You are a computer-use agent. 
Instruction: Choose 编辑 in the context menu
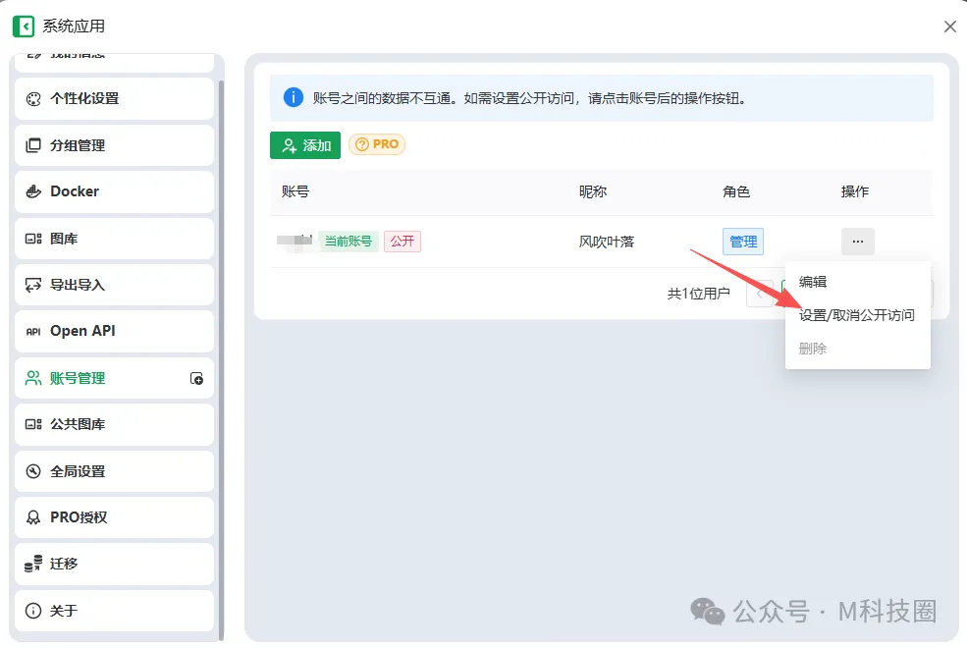coord(814,282)
